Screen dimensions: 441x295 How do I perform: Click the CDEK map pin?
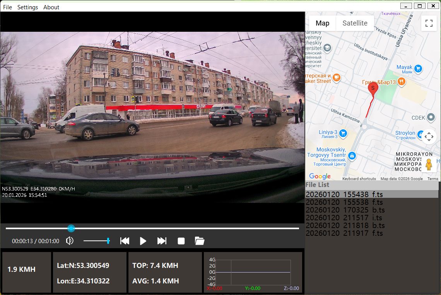pyautogui.click(x=431, y=117)
